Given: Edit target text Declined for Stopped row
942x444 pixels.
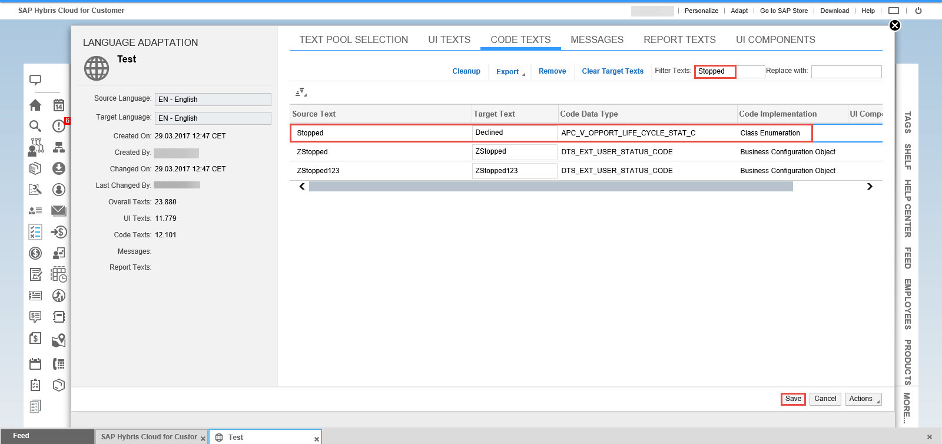Looking at the screenshot, I should point(515,132).
